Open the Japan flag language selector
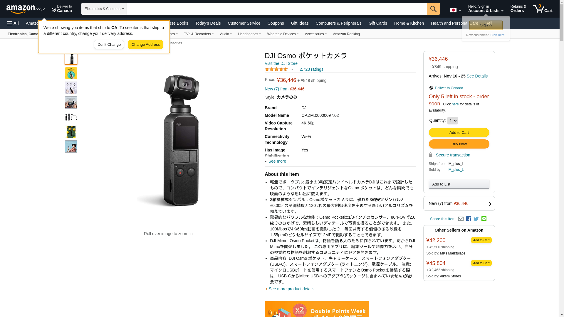 pyautogui.click(x=455, y=10)
